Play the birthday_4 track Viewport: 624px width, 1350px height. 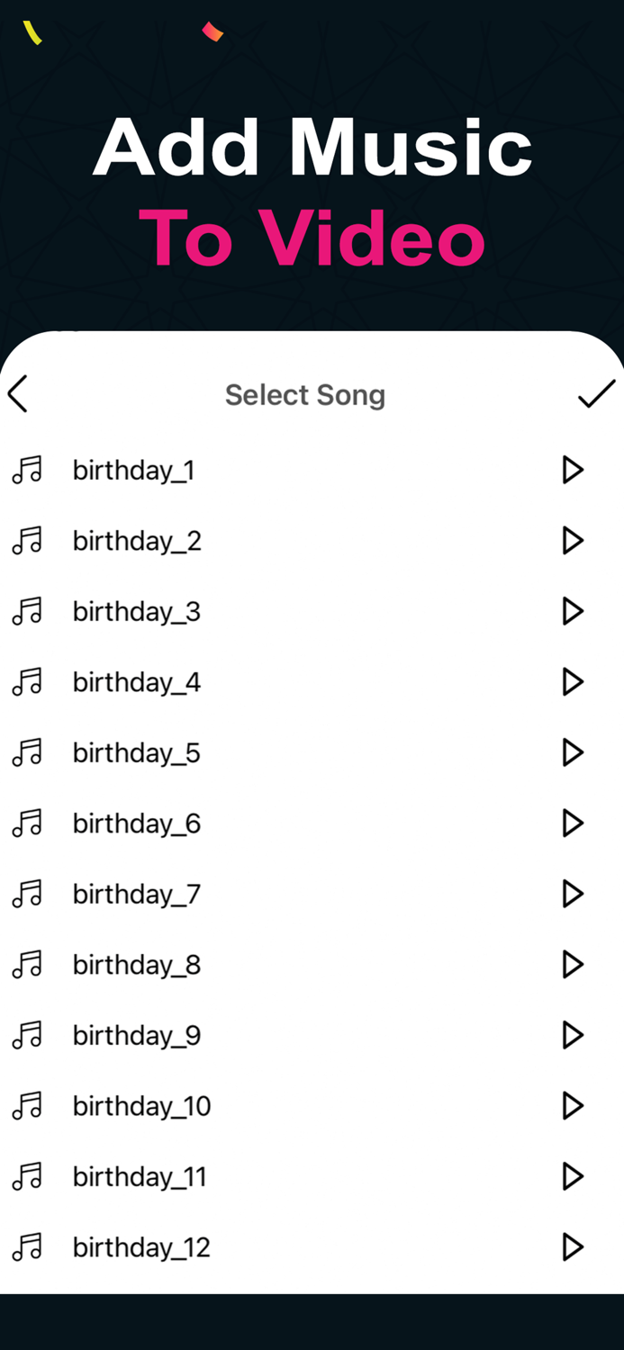(x=572, y=681)
